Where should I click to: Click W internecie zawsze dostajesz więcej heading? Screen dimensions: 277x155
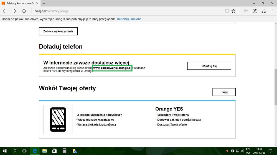[87, 63]
